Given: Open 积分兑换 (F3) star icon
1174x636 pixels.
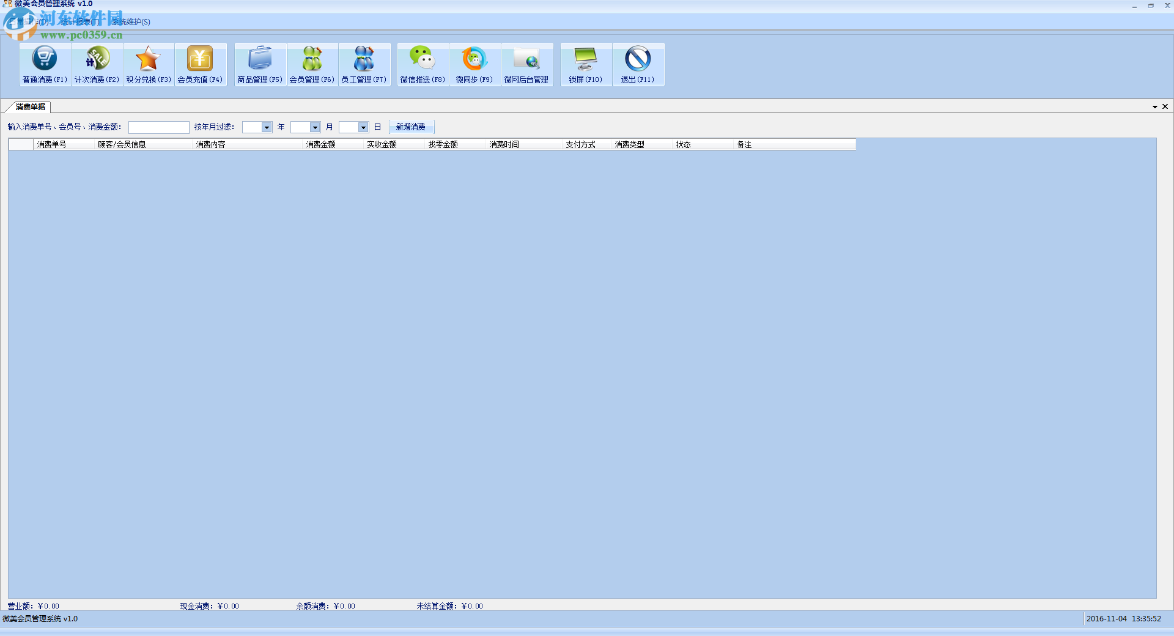Looking at the screenshot, I should coord(149,64).
